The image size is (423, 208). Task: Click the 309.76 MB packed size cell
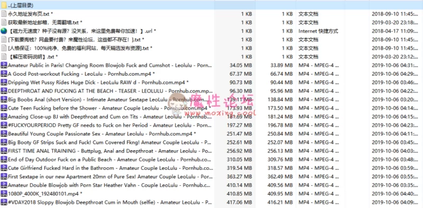pos(280,159)
